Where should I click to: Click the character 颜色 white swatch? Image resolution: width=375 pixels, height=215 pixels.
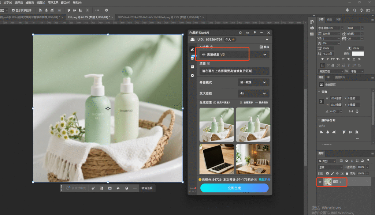[x=357, y=54]
